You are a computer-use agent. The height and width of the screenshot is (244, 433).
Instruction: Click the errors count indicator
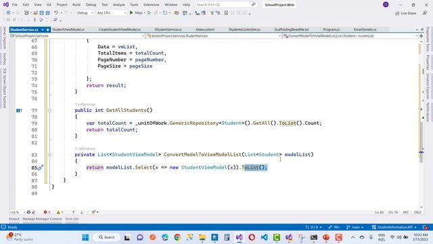point(47,212)
